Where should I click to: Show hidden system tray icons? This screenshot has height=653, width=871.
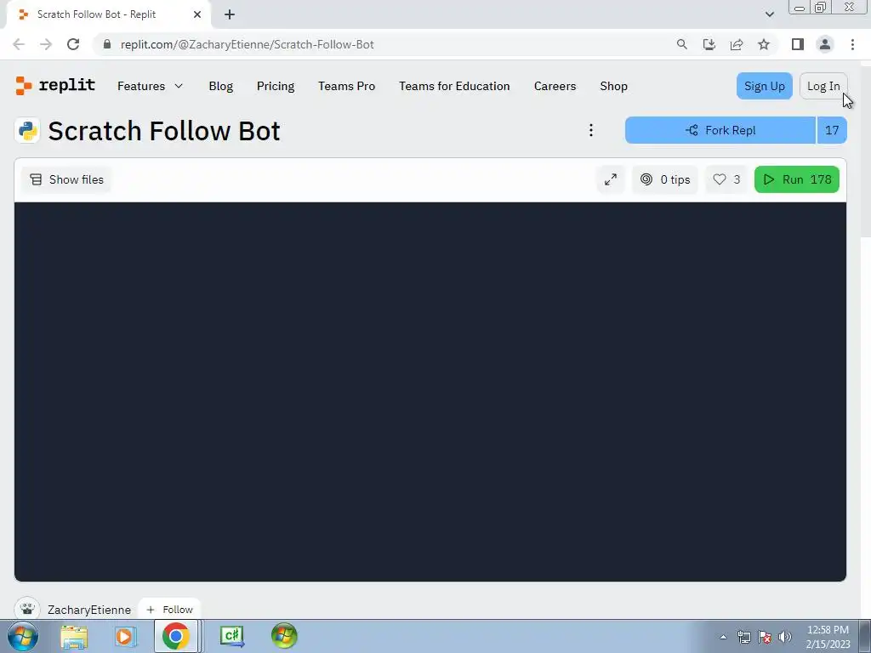point(723,637)
